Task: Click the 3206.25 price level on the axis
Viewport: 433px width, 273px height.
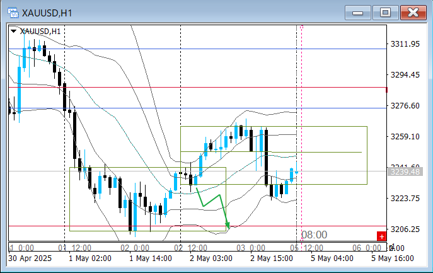Action: click(x=406, y=229)
